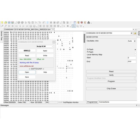The height and width of the screenshot is (140, 140).
Task: Click the New file toolbar icon
Action: coord(2,22)
